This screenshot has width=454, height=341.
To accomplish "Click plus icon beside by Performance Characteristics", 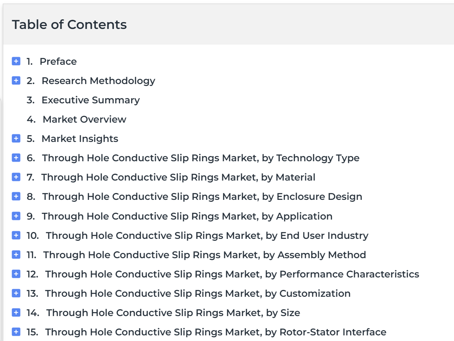I will [x=16, y=274].
